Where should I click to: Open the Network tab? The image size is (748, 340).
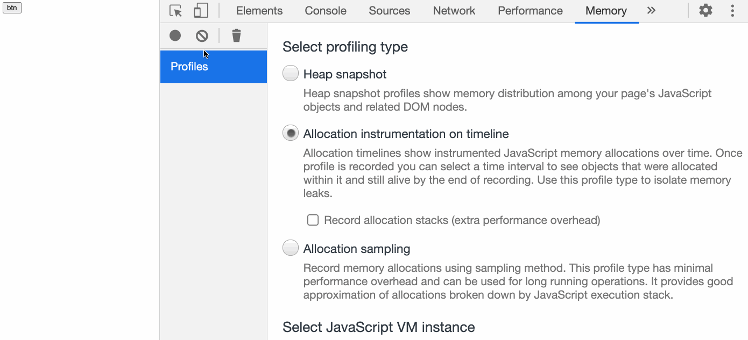click(454, 11)
